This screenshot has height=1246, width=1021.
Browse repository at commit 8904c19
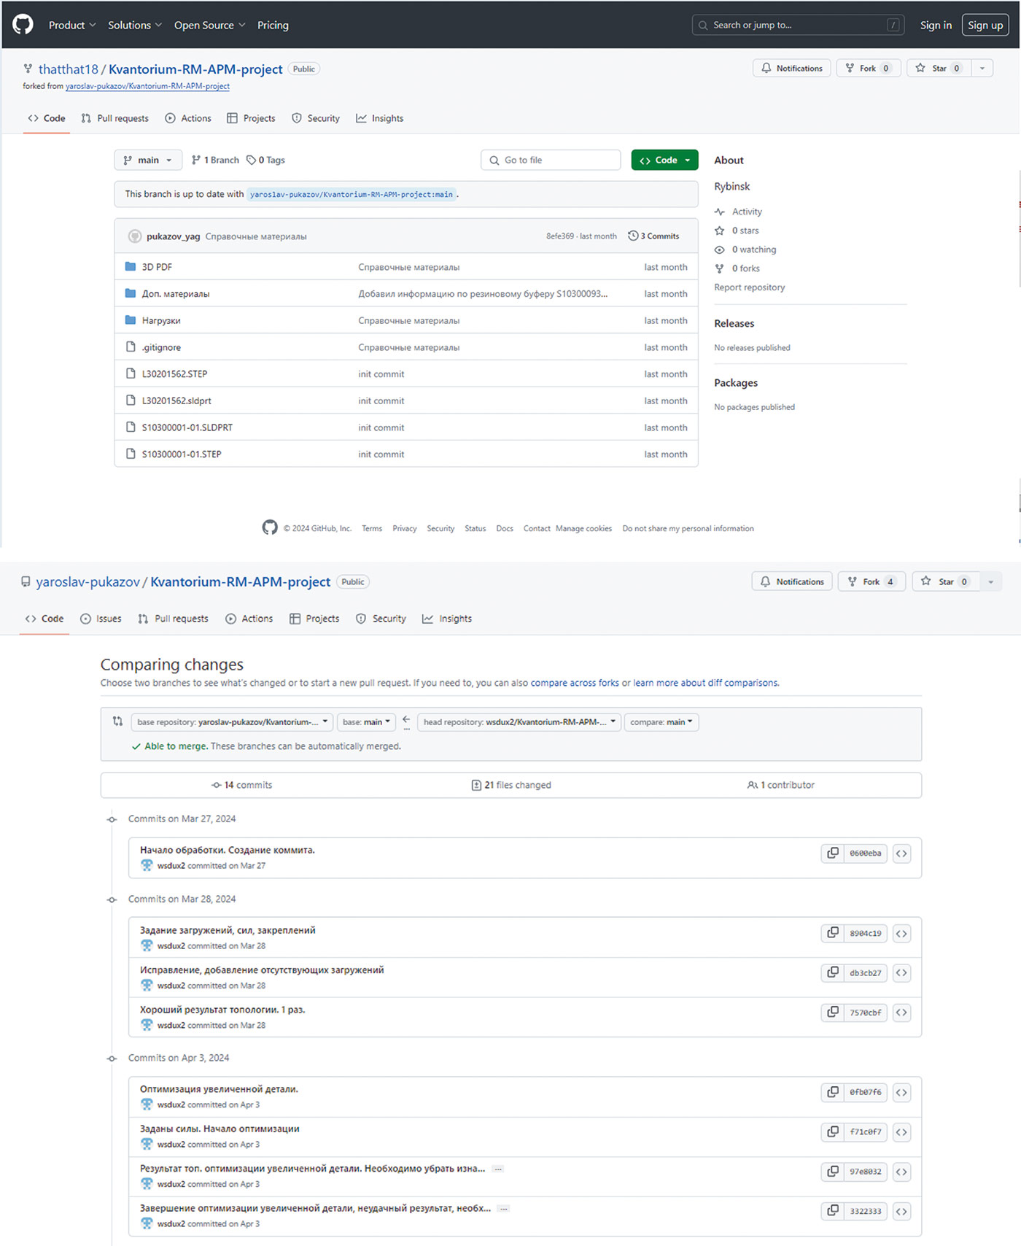[901, 933]
